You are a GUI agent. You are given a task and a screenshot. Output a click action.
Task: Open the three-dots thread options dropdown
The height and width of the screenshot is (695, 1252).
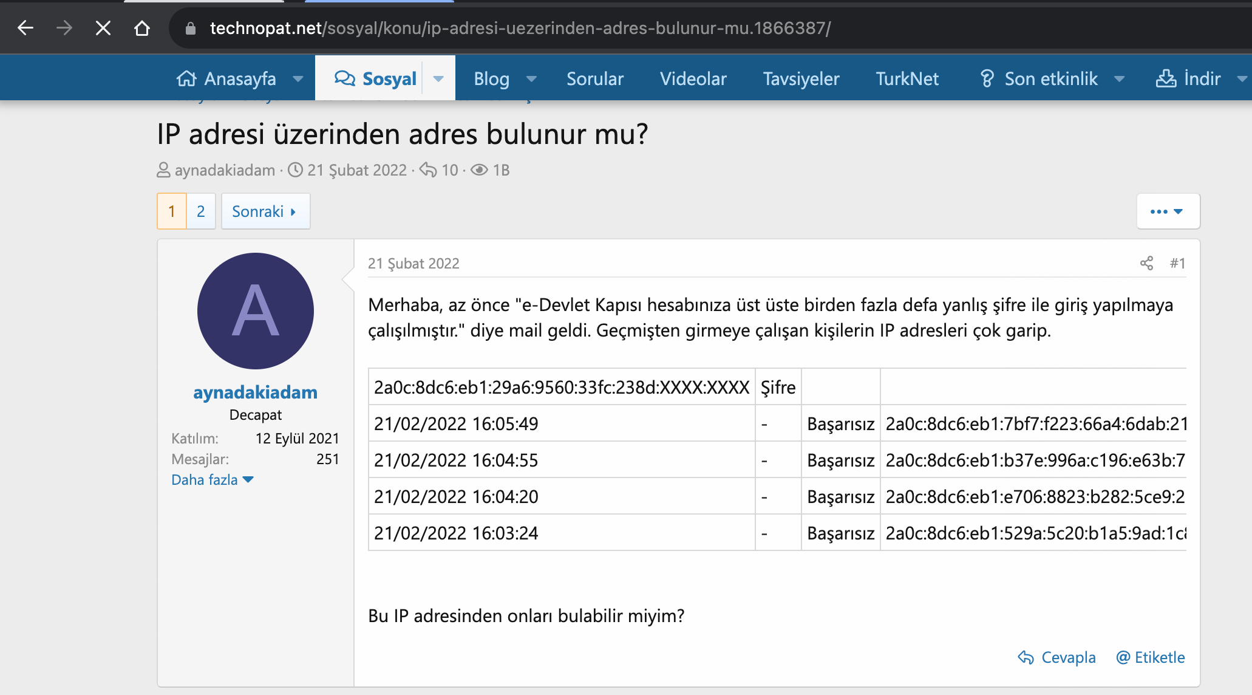coord(1168,211)
